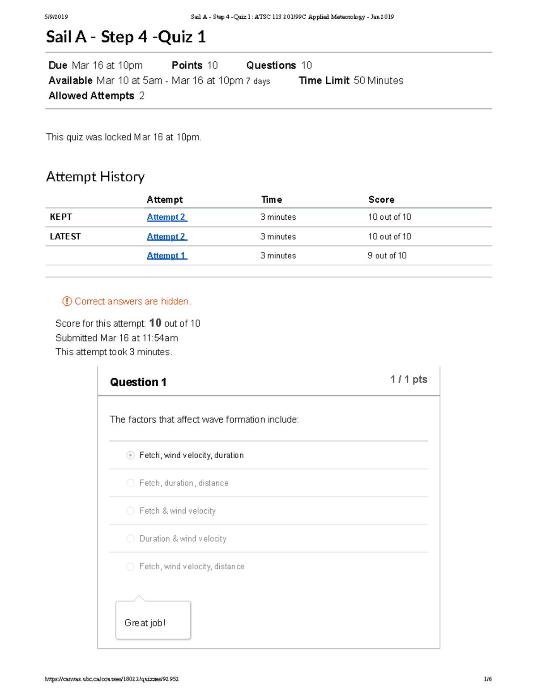Screen dimensions: 537x695
Task: Click the question text about wave formation
Action: 204,419
